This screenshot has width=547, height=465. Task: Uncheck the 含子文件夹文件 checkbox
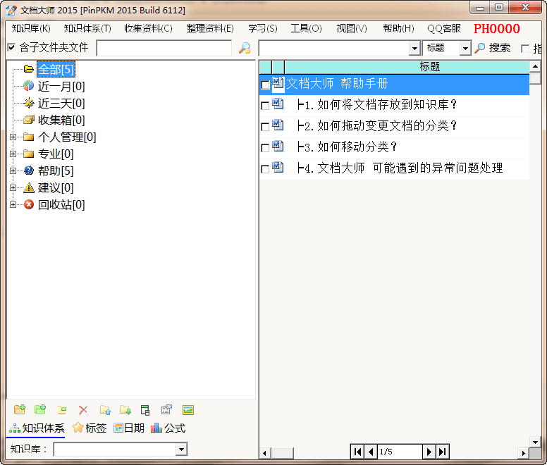point(11,47)
